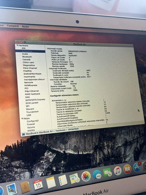Image resolution: width=146 pixels, height=195 pixels.
Task: Launch FaceTime from the Dock
Action: click(107, 172)
